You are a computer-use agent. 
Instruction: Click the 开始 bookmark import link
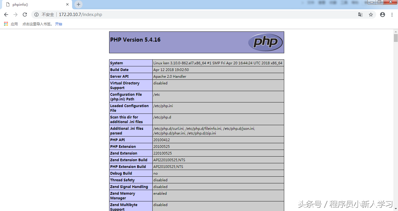point(59,24)
